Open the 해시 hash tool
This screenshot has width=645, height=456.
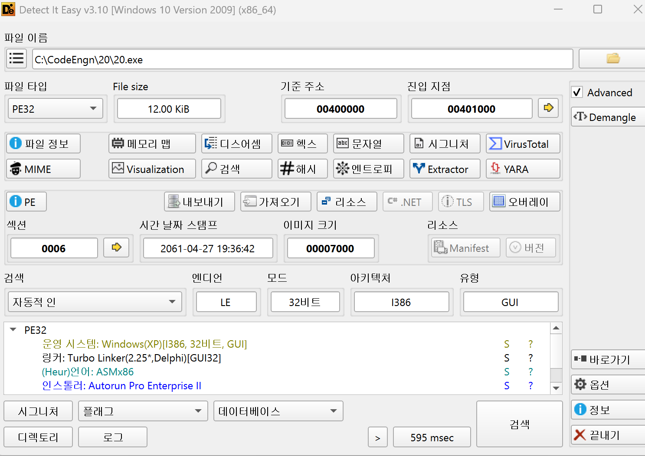(303, 169)
